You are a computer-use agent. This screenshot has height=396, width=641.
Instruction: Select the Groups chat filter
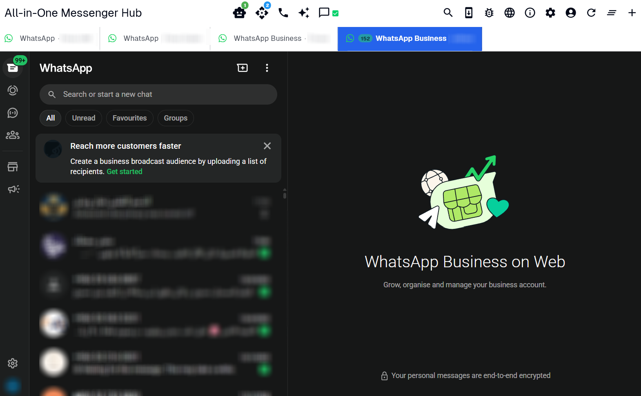click(176, 118)
